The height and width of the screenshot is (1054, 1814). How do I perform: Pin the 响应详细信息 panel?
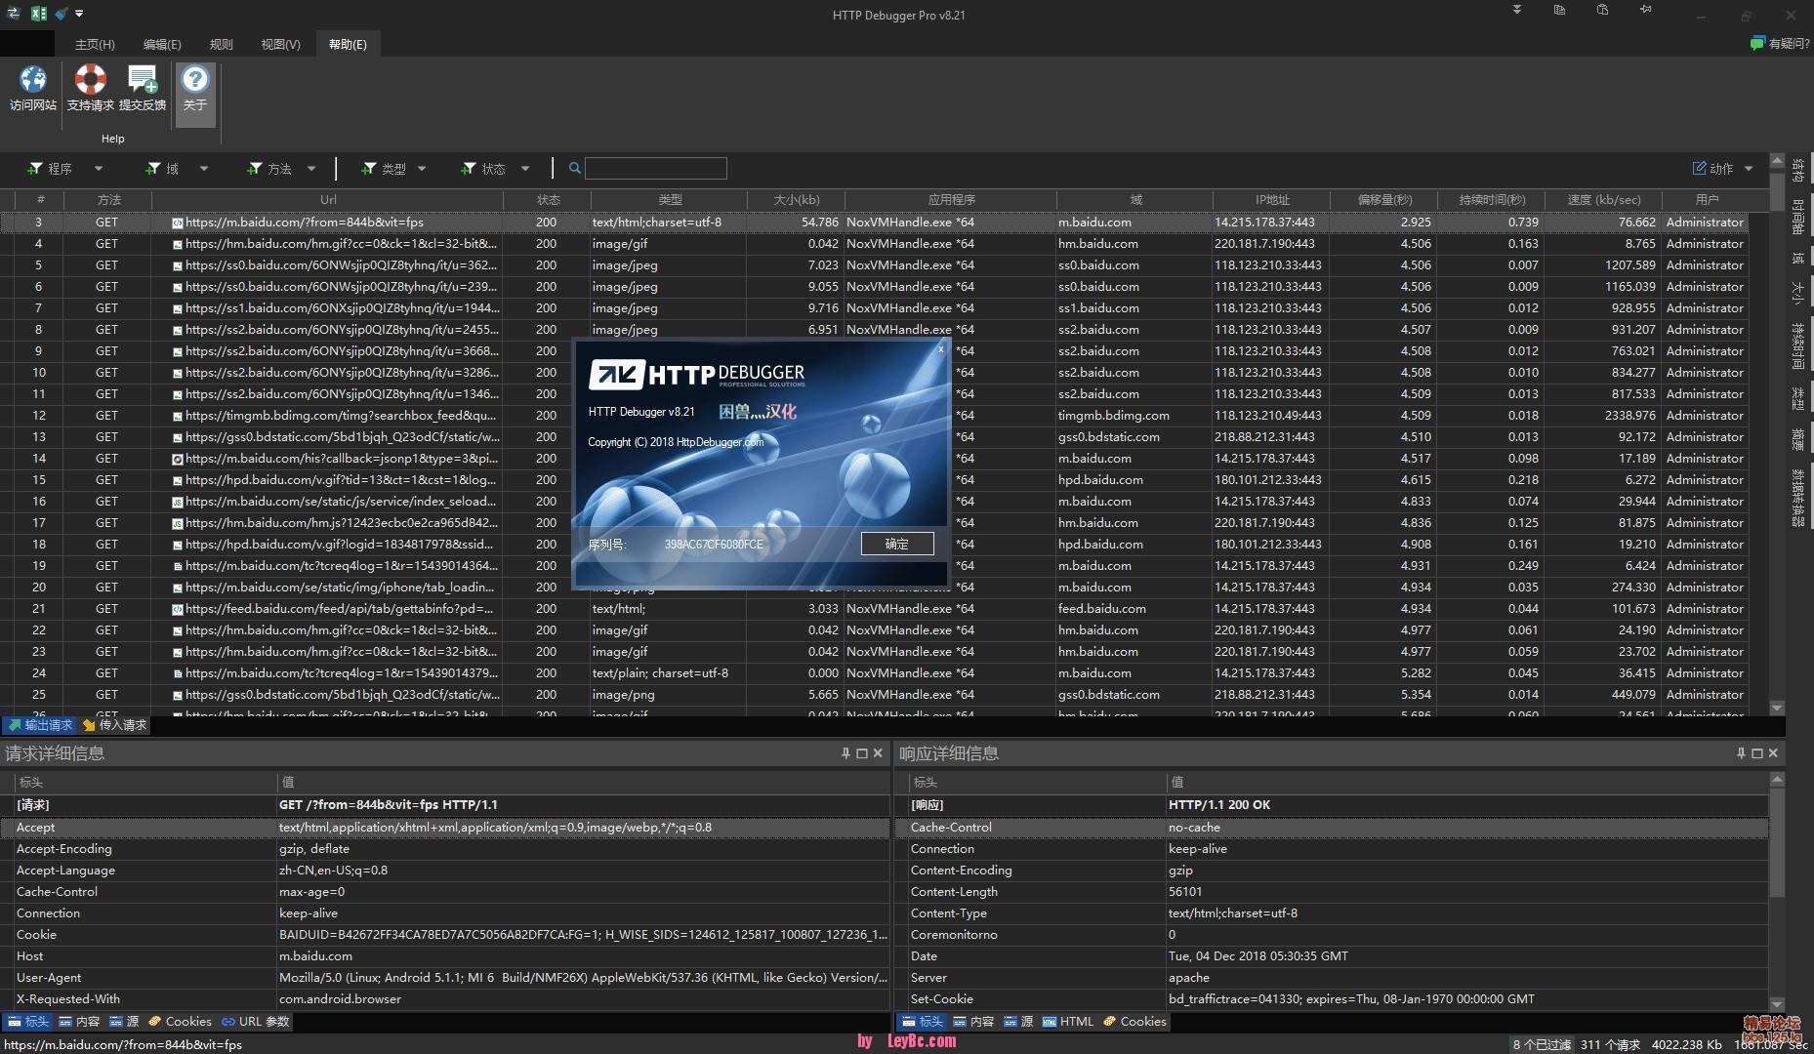pyautogui.click(x=1741, y=753)
